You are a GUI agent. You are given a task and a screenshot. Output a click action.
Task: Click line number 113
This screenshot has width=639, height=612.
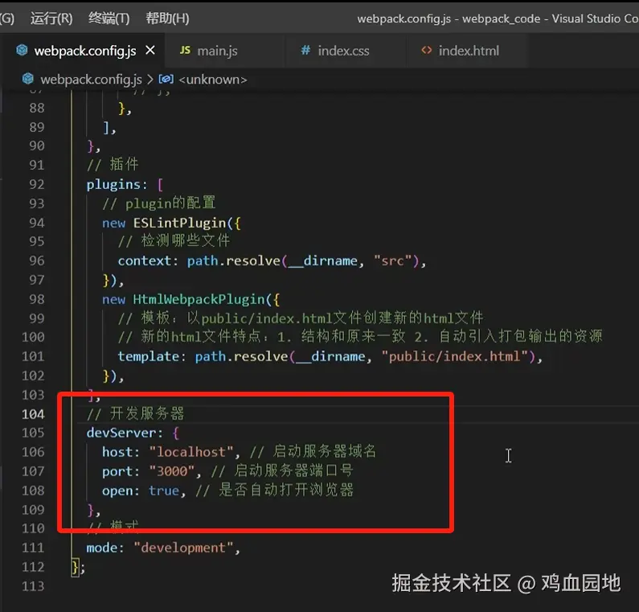point(33,586)
